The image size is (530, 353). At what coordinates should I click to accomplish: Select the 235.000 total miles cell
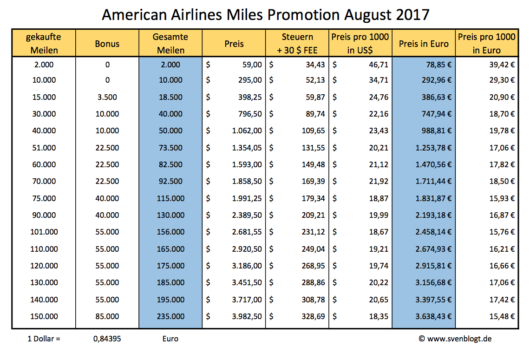click(x=170, y=316)
